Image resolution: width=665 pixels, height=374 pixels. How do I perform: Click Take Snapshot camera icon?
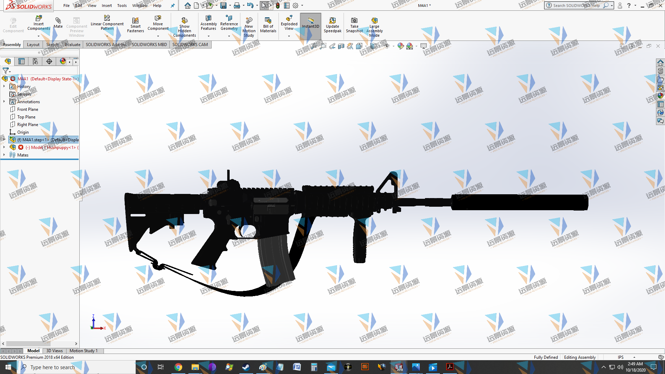coord(354,21)
